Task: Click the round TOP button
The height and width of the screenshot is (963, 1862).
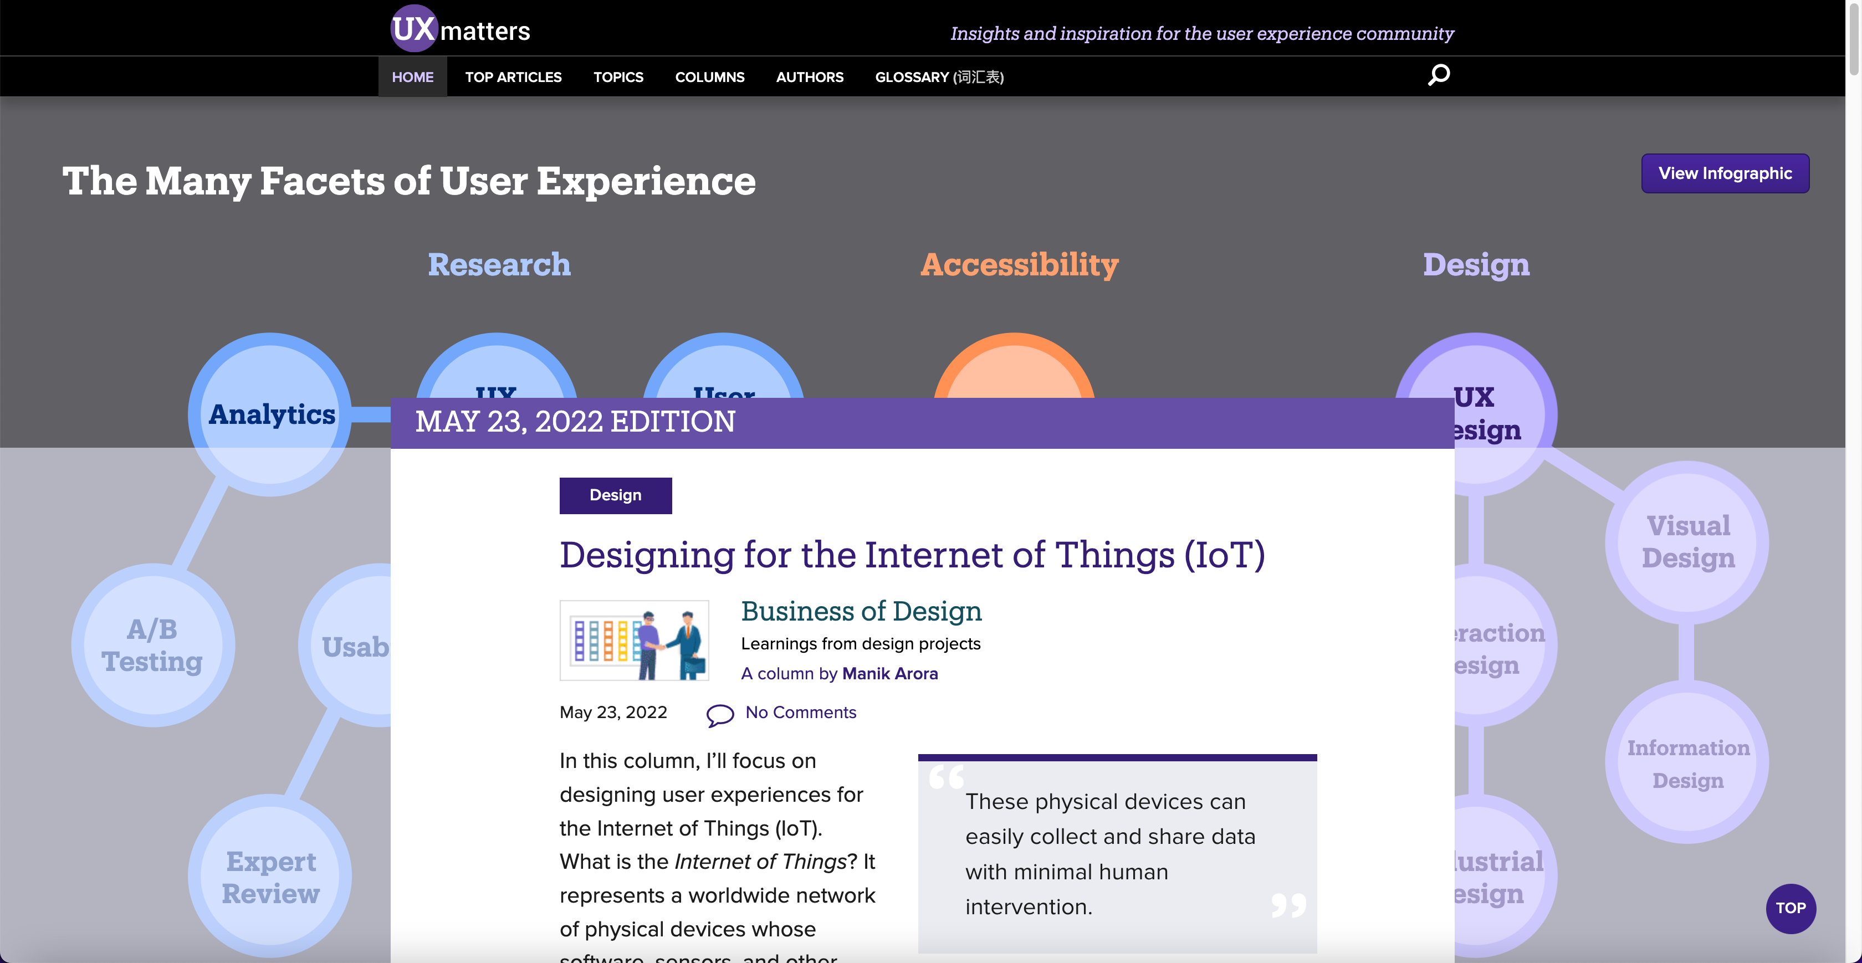Action: tap(1790, 908)
